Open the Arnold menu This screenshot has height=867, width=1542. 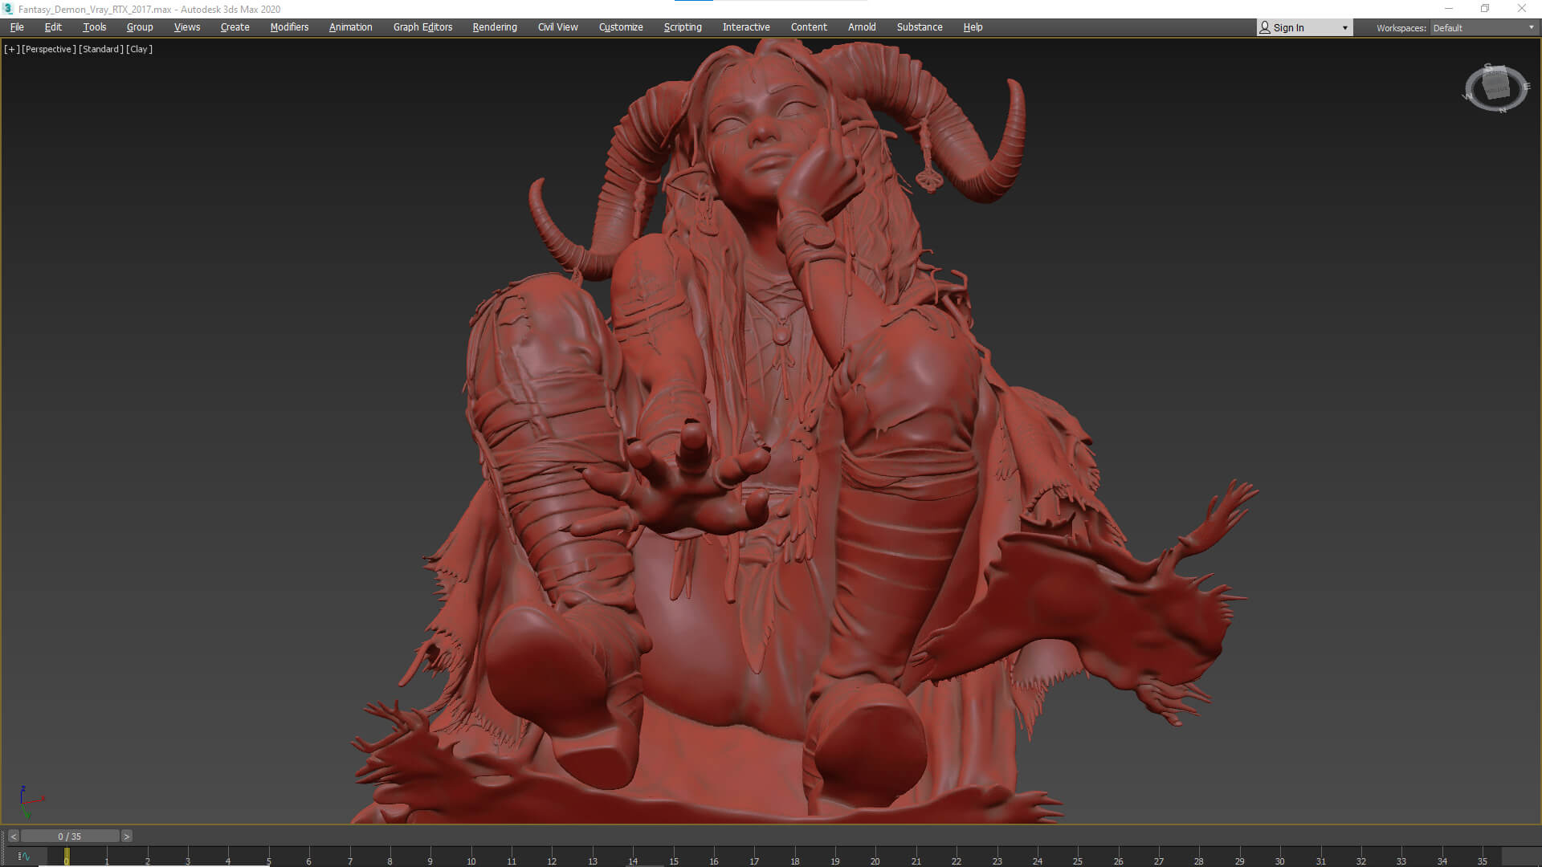click(x=862, y=27)
